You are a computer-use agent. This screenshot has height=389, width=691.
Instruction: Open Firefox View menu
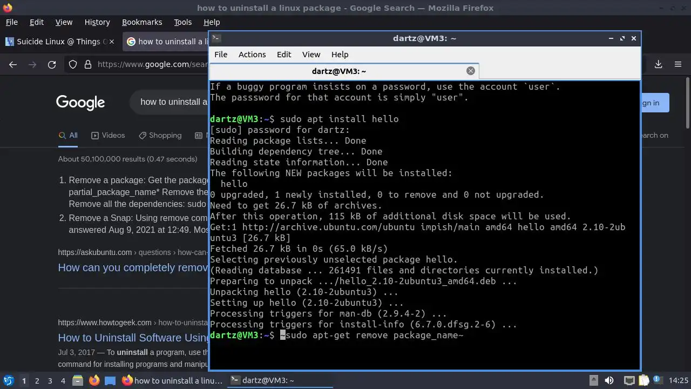(64, 22)
